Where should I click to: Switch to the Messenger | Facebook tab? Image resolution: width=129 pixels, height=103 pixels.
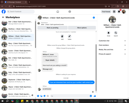pyautogui.click(x=16, y=2)
